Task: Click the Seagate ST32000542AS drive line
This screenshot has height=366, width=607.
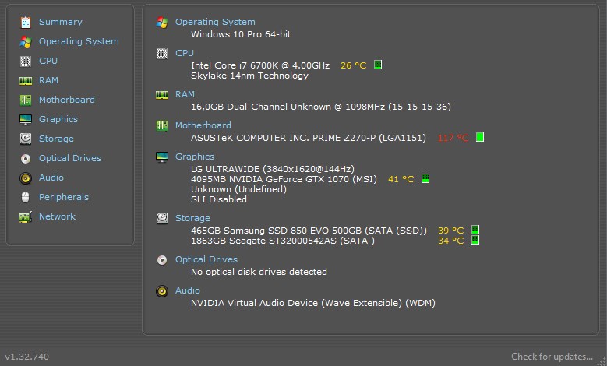Action: pos(283,241)
